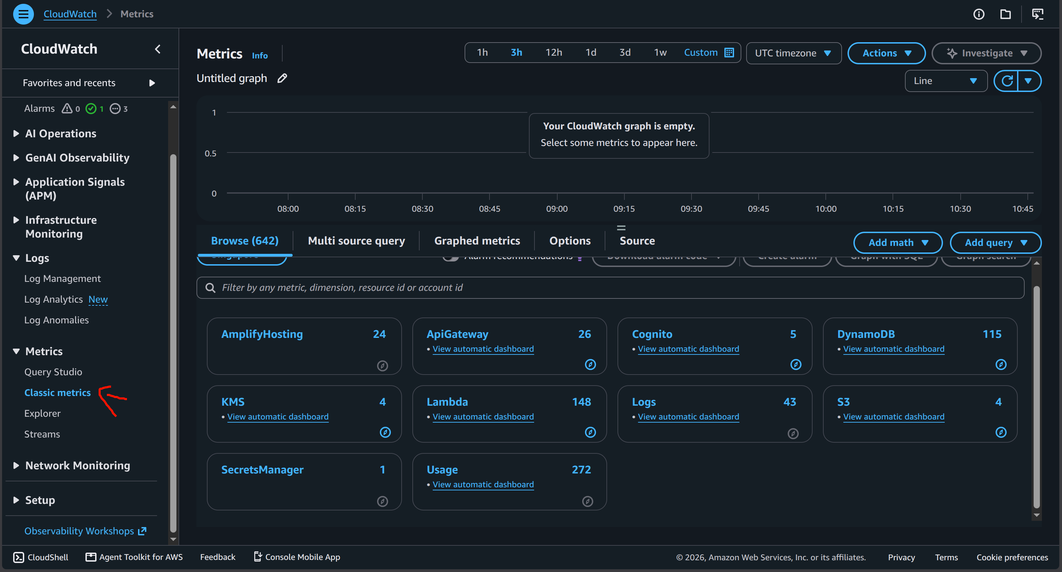Screen dimensions: 1062x572
Task: Switch to the Graphed metrics tab
Action: 477,241
